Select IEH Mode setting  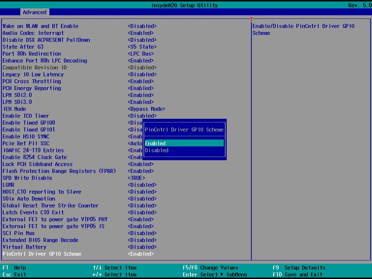click(x=14, y=109)
